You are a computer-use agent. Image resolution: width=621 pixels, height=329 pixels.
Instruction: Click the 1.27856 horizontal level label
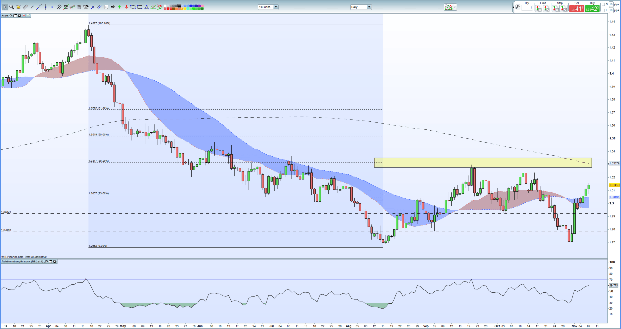click(6, 230)
